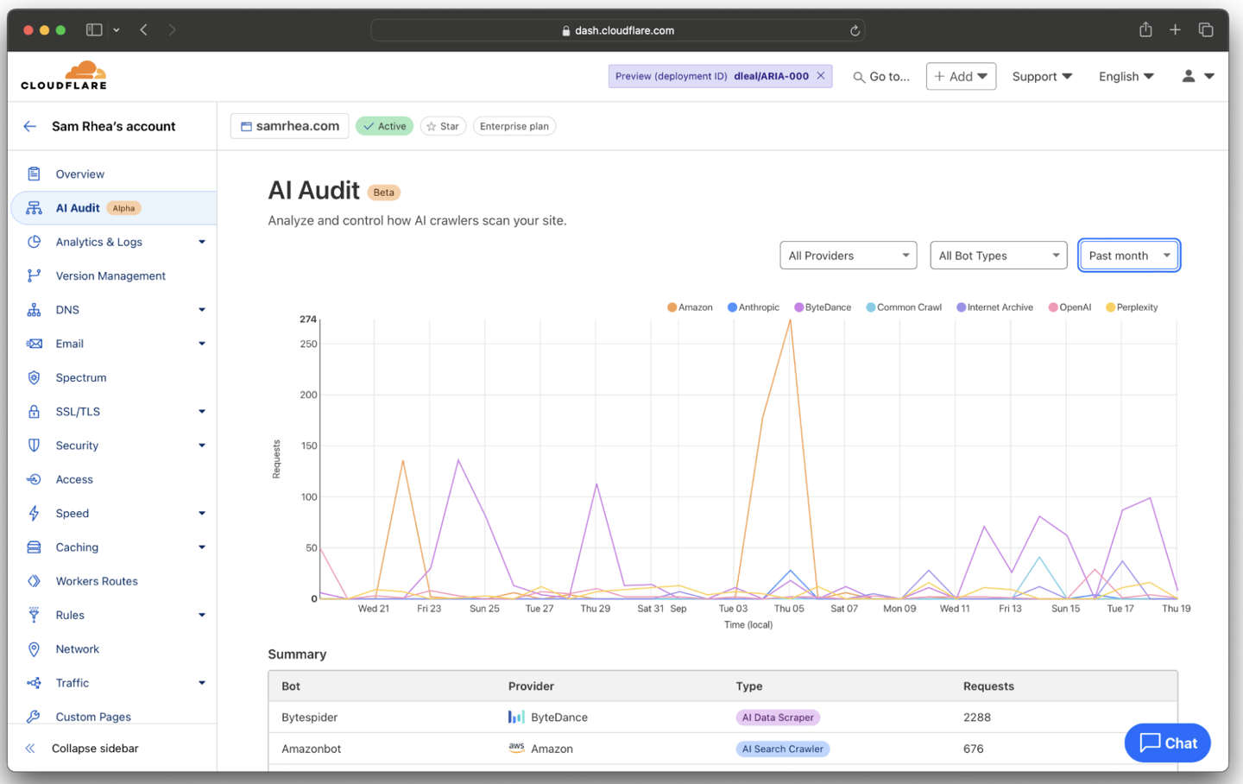Click the SSL/TLS padlock icon
1243x784 pixels.
coord(34,412)
